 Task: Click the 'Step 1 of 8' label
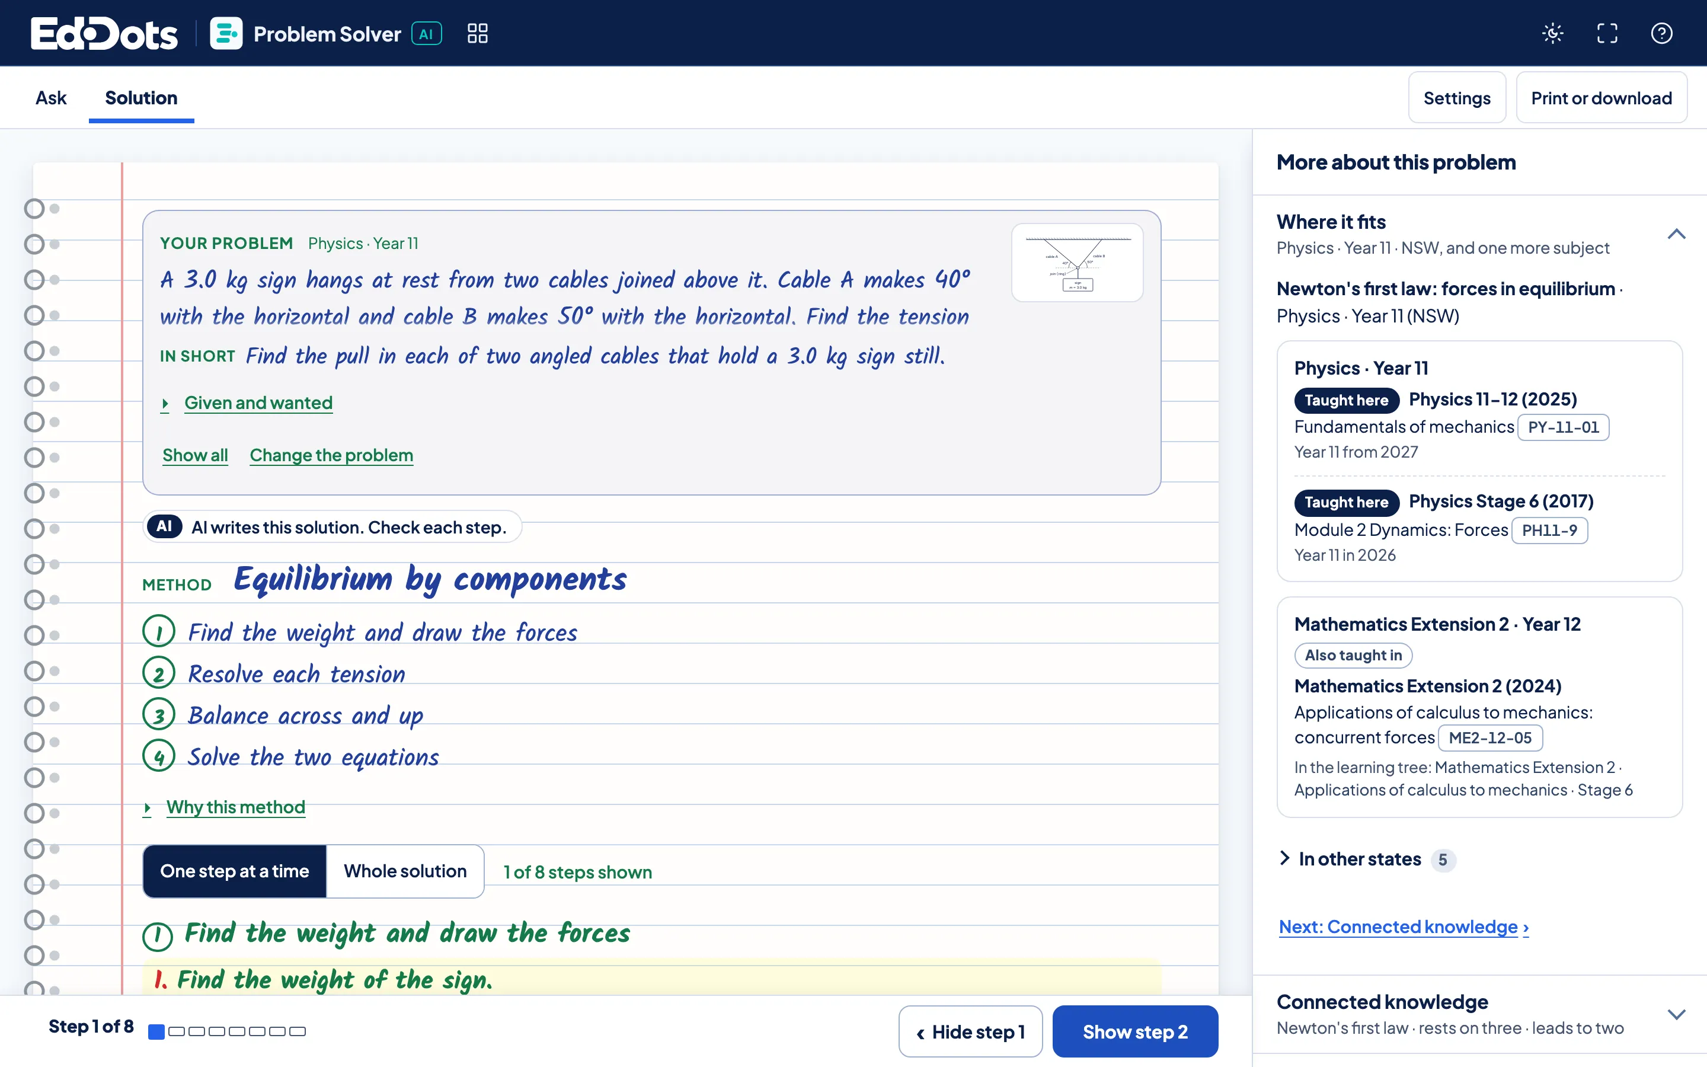coord(91,1027)
